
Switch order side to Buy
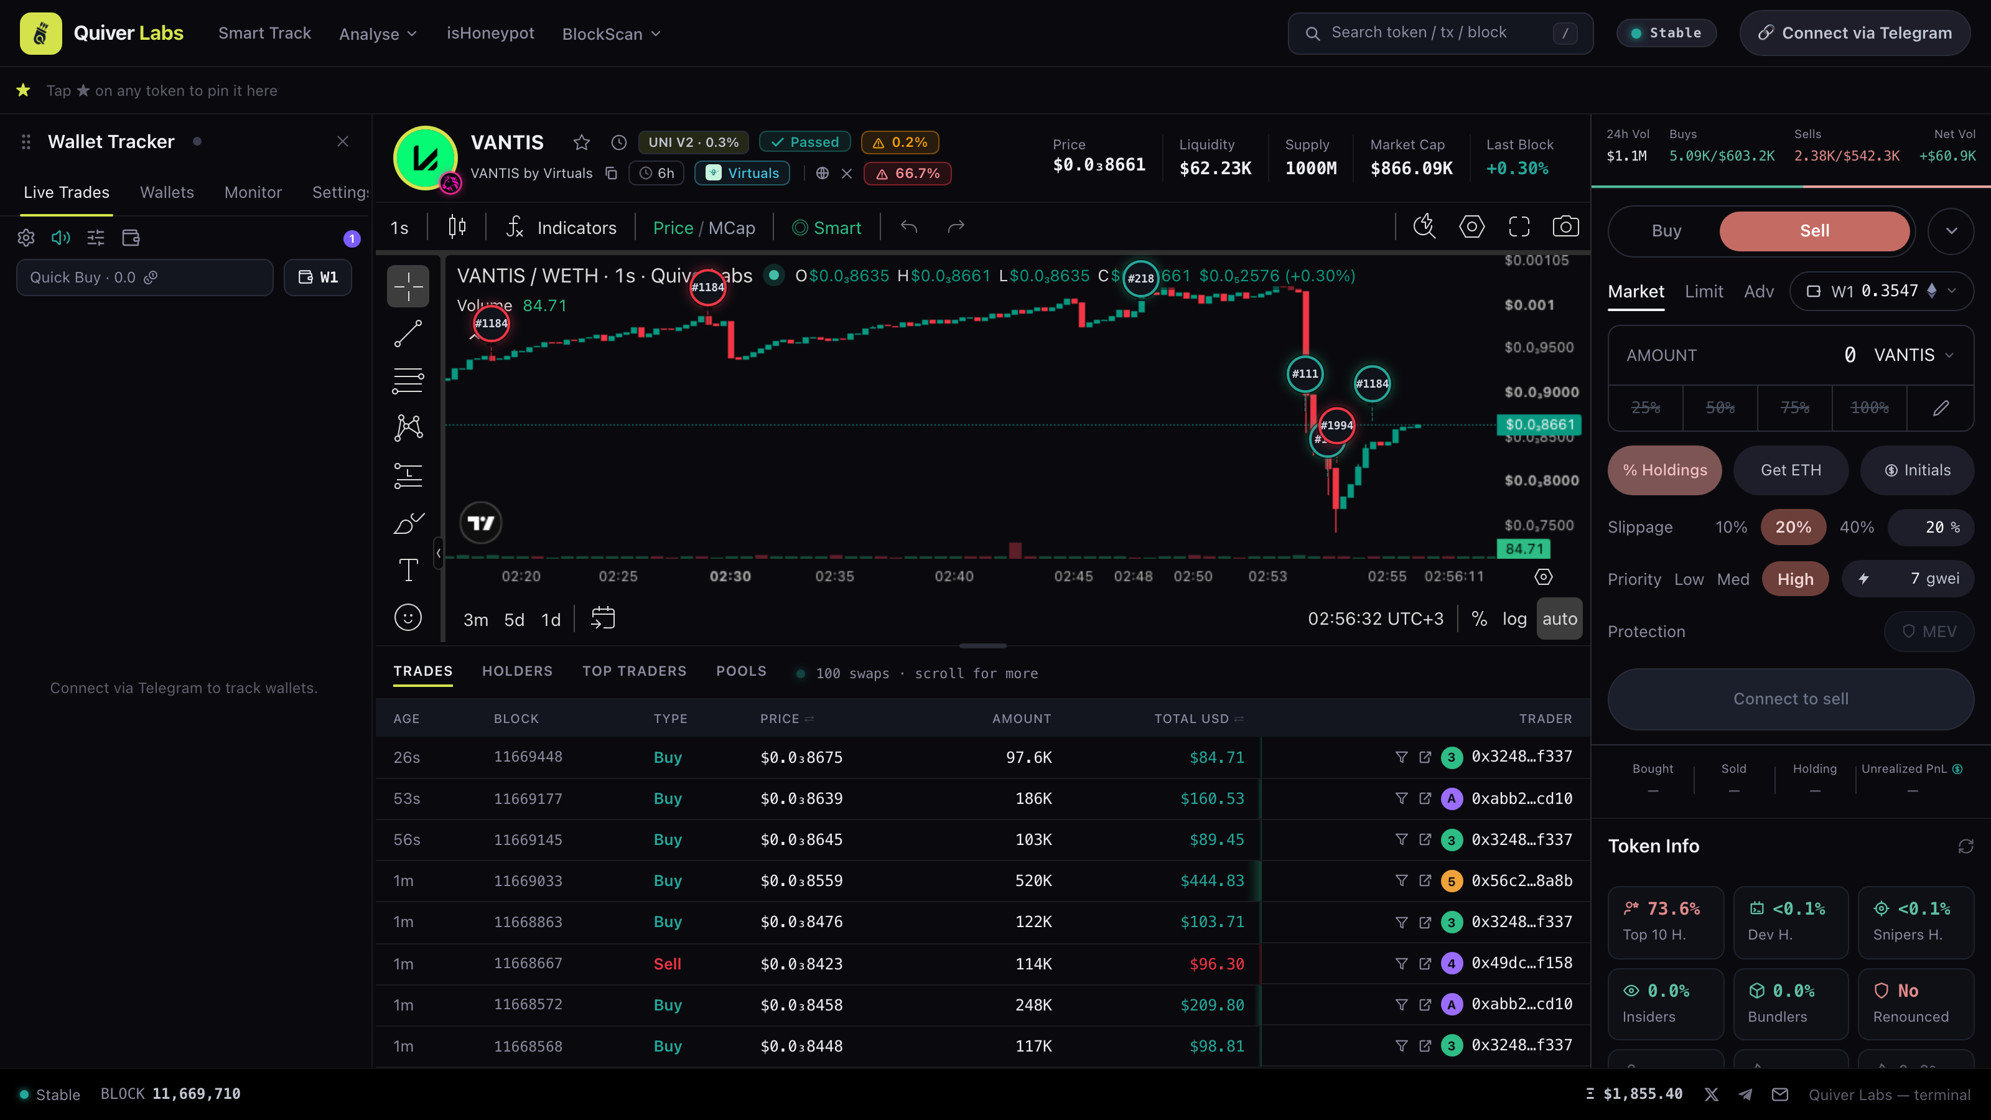(1666, 230)
